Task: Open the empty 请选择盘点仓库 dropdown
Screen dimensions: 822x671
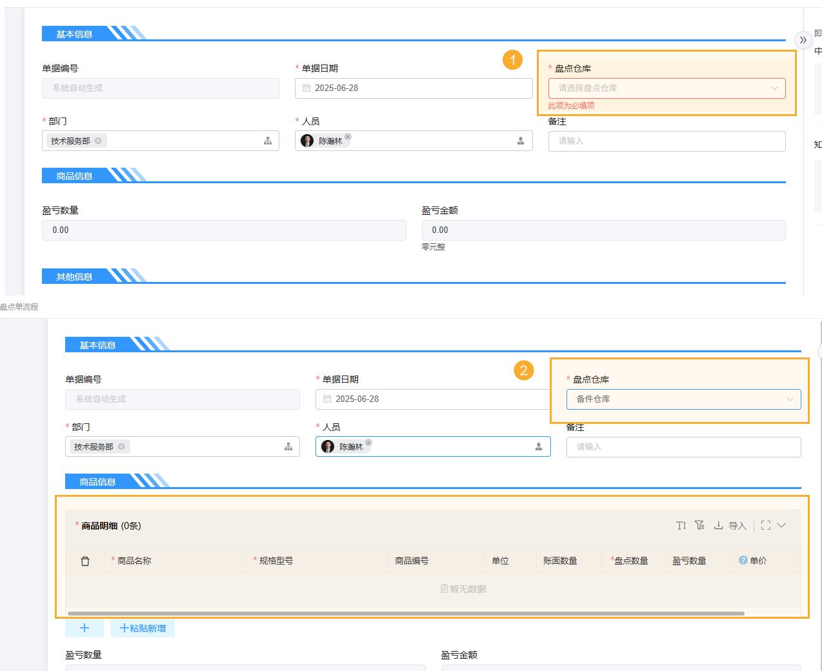Action: tap(667, 88)
